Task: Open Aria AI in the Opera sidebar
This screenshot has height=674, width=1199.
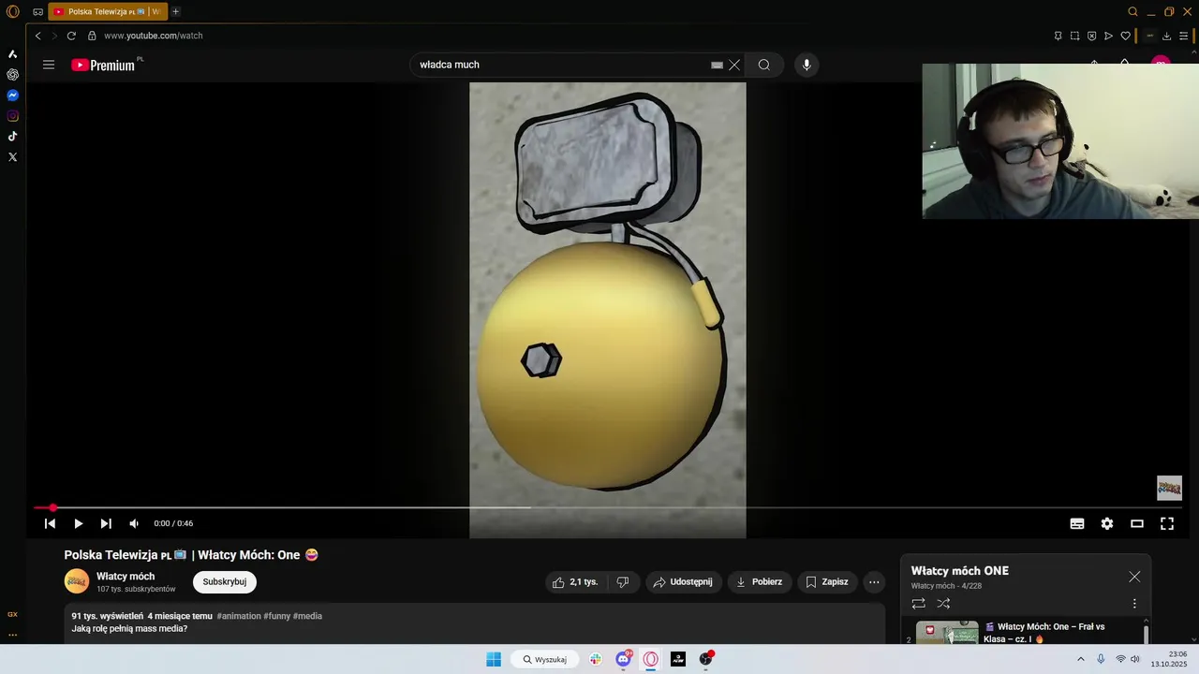Action: pyautogui.click(x=12, y=54)
